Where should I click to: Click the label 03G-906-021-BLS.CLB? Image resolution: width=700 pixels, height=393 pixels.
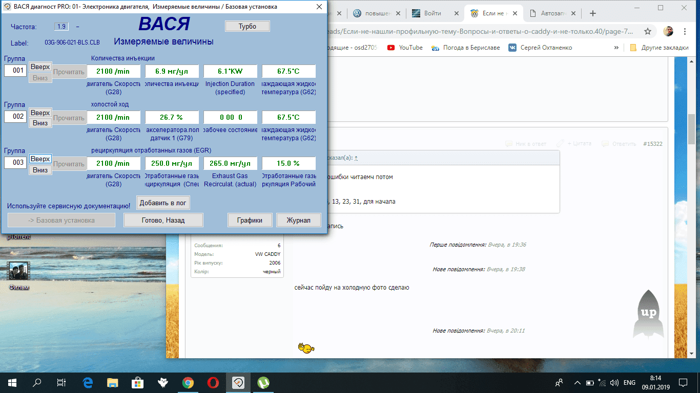pyautogui.click(x=72, y=43)
